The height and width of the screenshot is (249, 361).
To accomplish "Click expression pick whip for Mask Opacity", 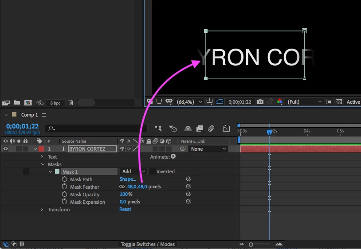I will pyautogui.click(x=188, y=194).
